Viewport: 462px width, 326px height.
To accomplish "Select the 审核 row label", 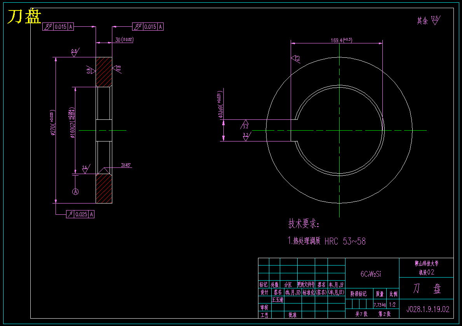I will 264,307.
